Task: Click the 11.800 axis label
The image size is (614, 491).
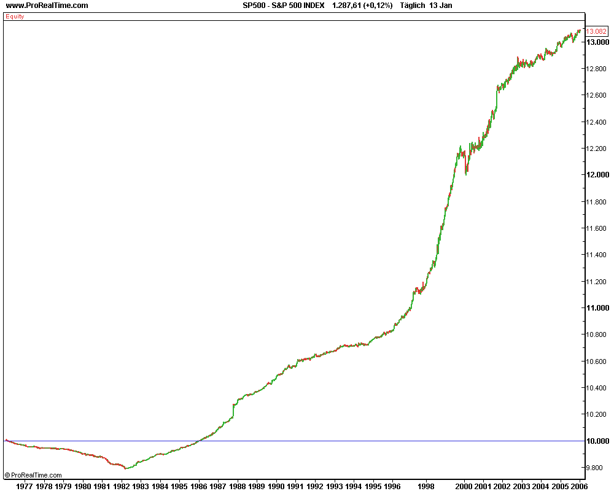Action: point(596,202)
